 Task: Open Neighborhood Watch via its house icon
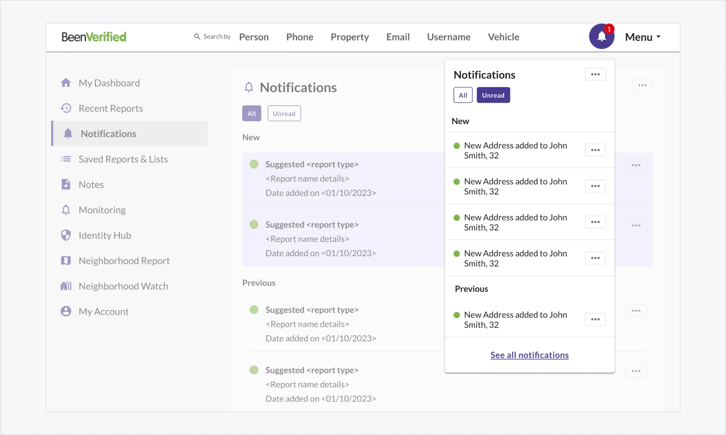pyautogui.click(x=66, y=286)
